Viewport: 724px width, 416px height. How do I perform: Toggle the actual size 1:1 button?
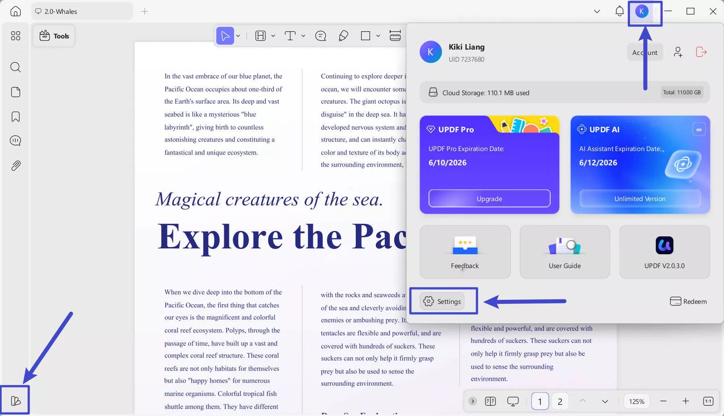(708, 401)
